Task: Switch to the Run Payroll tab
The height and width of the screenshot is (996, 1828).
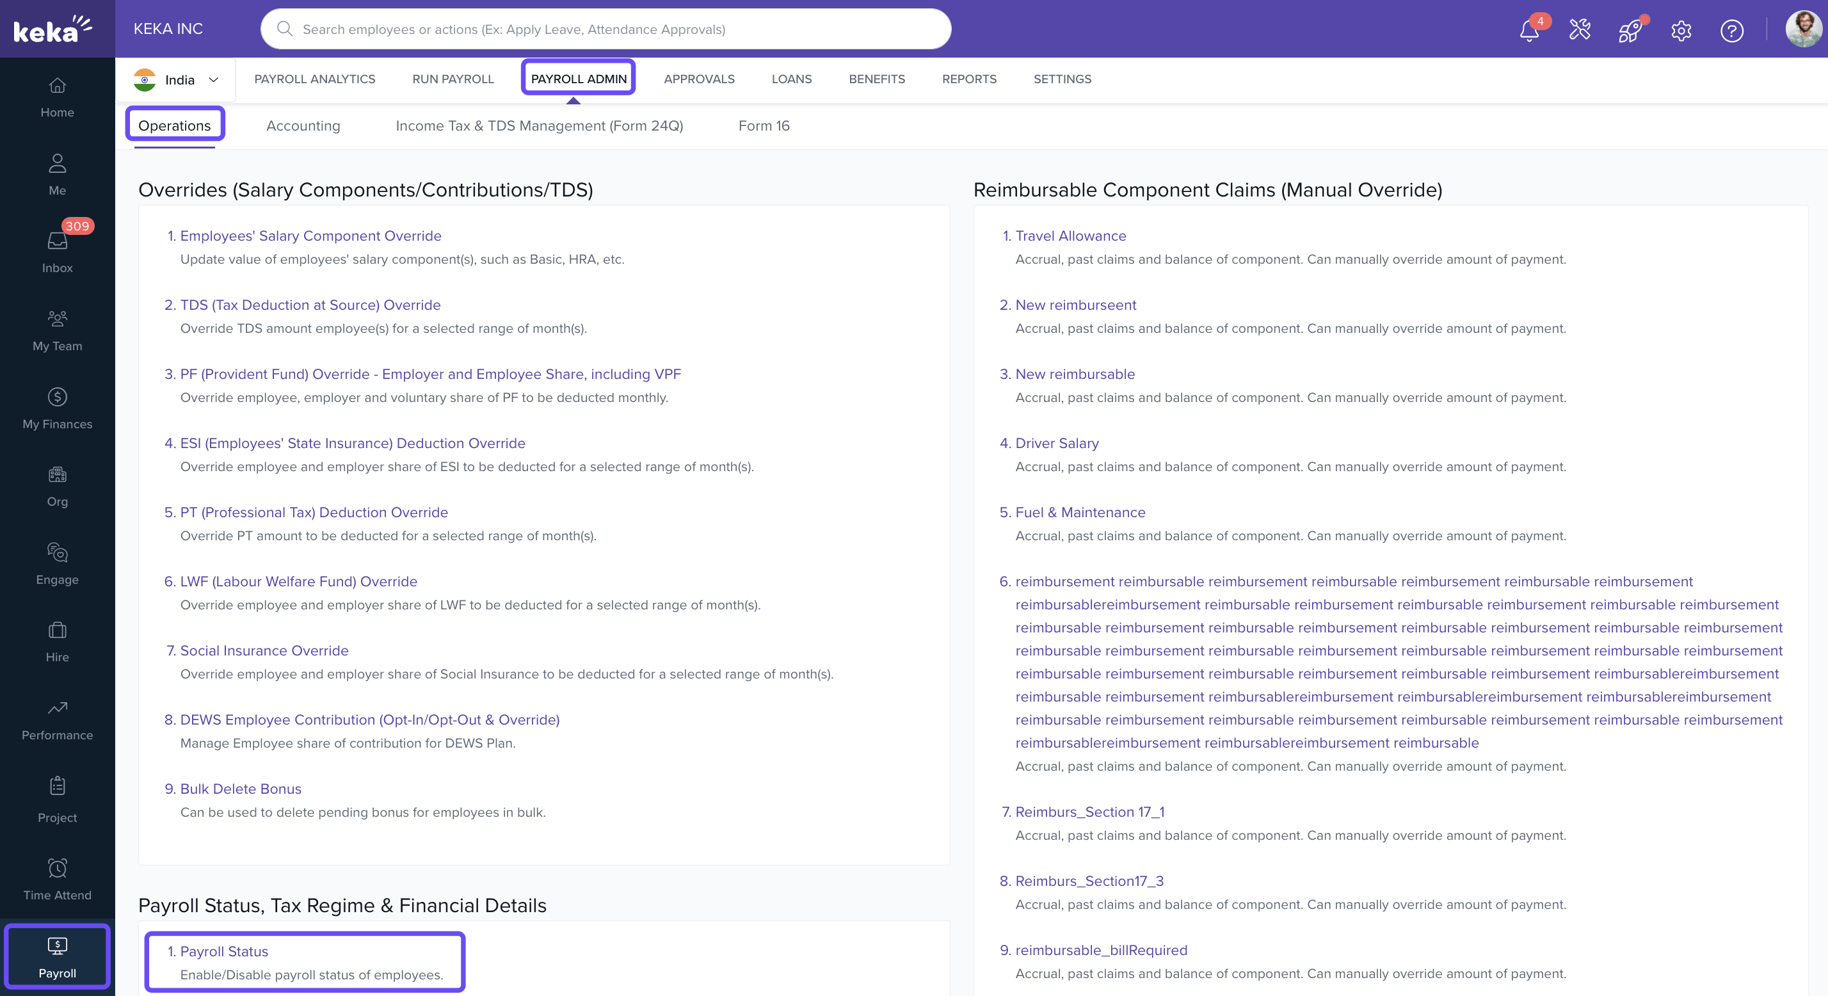Action: pos(453,79)
